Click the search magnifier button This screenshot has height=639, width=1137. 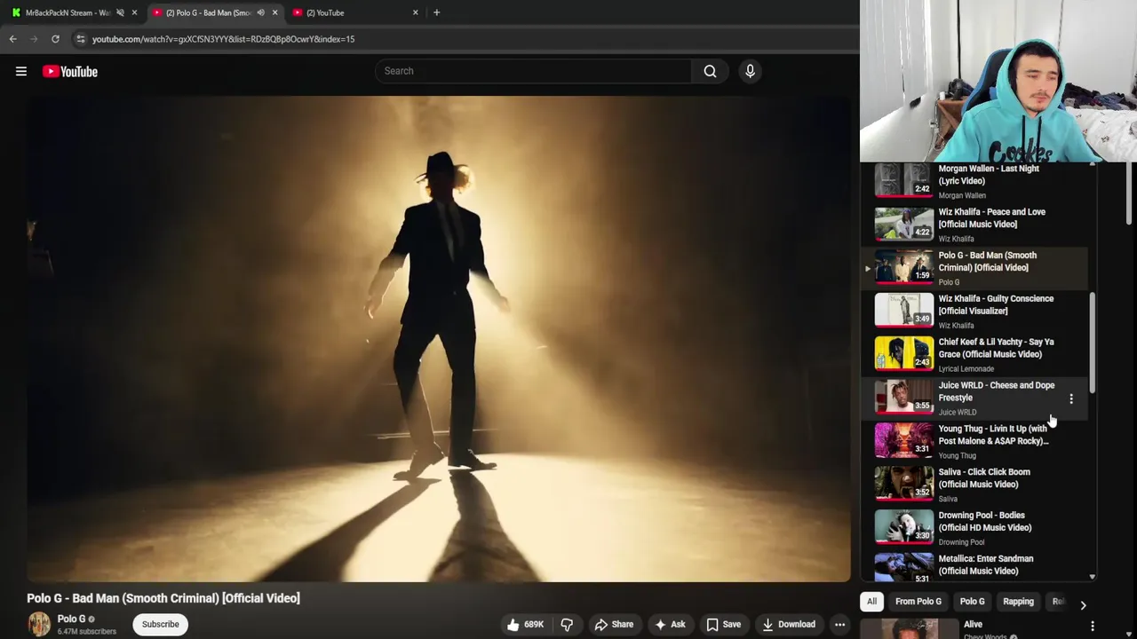(710, 71)
